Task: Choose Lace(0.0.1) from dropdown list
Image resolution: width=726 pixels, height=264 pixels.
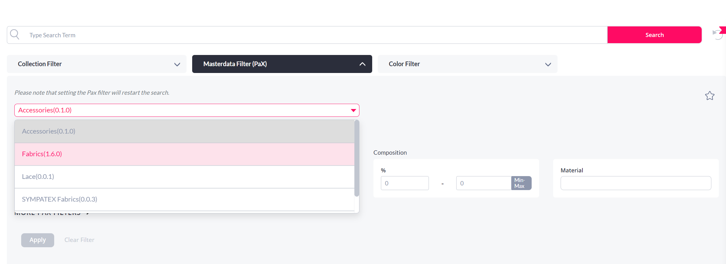Action: pyautogui.click(x=184, y=177)
